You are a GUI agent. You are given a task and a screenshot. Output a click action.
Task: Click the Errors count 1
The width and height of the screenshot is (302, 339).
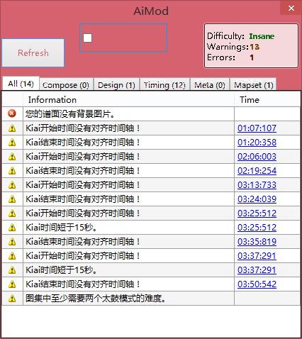[252, 57]
